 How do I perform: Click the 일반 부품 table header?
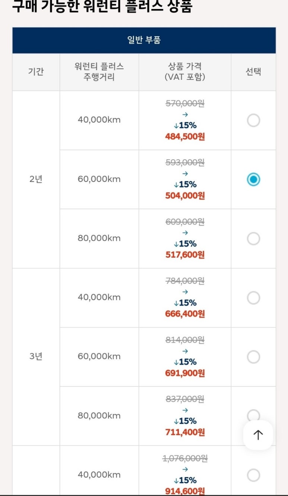tap(144, 40)
